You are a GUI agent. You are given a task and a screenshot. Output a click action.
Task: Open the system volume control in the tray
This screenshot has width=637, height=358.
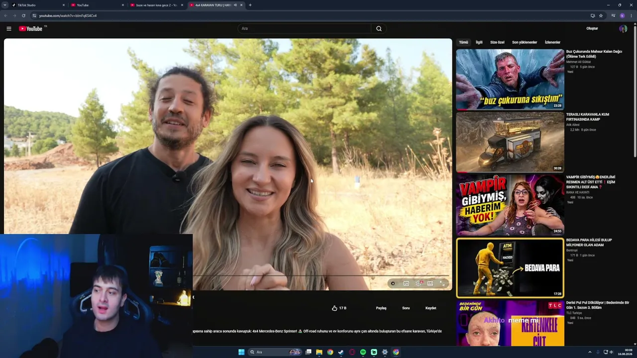tap(612, 352)
